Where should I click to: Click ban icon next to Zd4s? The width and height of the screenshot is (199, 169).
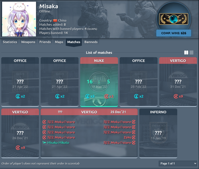click(x=134, y=137)
